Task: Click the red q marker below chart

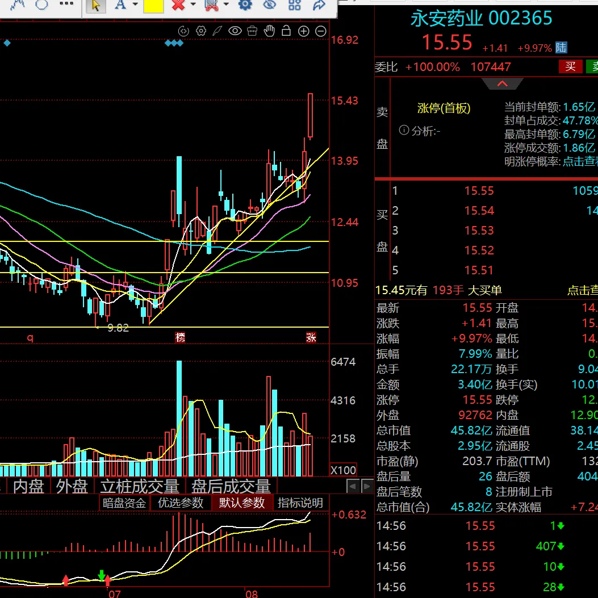Action: click(x=30, y=337)
